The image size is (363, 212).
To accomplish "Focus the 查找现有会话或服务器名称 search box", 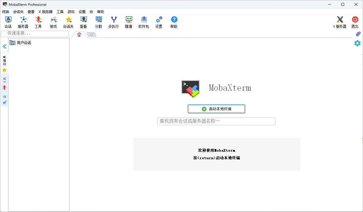I will click(216, 121).
